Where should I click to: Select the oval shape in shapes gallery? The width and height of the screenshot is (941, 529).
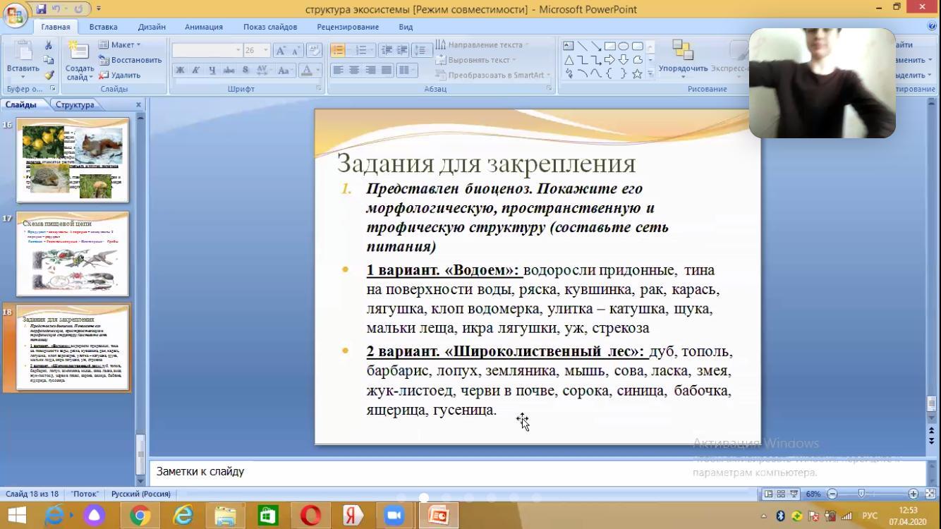pos(624,46)
